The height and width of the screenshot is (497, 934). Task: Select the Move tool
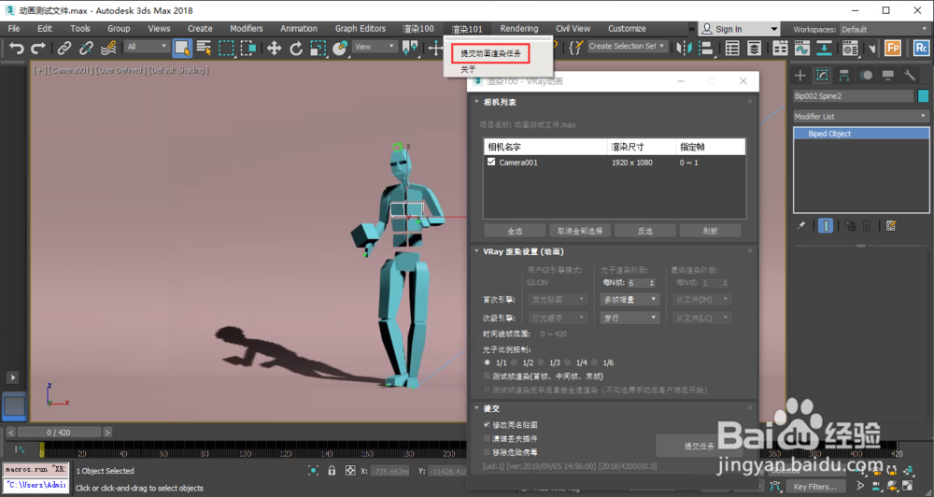tap(274, 49)
